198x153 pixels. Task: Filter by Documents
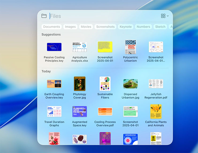(52, 27)
